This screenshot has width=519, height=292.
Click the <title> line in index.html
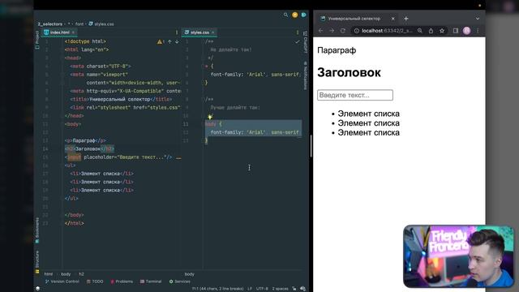tap(121, 99)
